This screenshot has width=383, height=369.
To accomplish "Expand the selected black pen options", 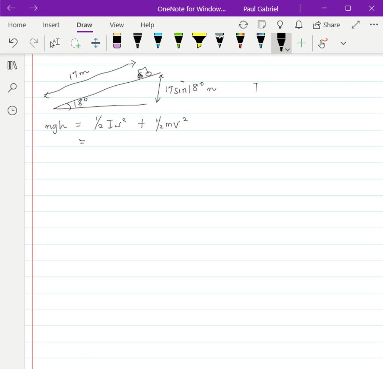I will point(287,49).
